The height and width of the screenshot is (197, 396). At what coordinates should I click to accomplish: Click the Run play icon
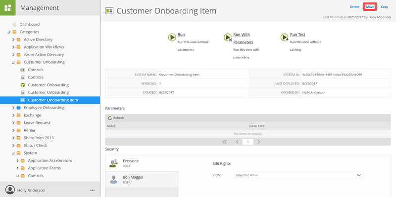pyautogui.click(x=172, y=38)
